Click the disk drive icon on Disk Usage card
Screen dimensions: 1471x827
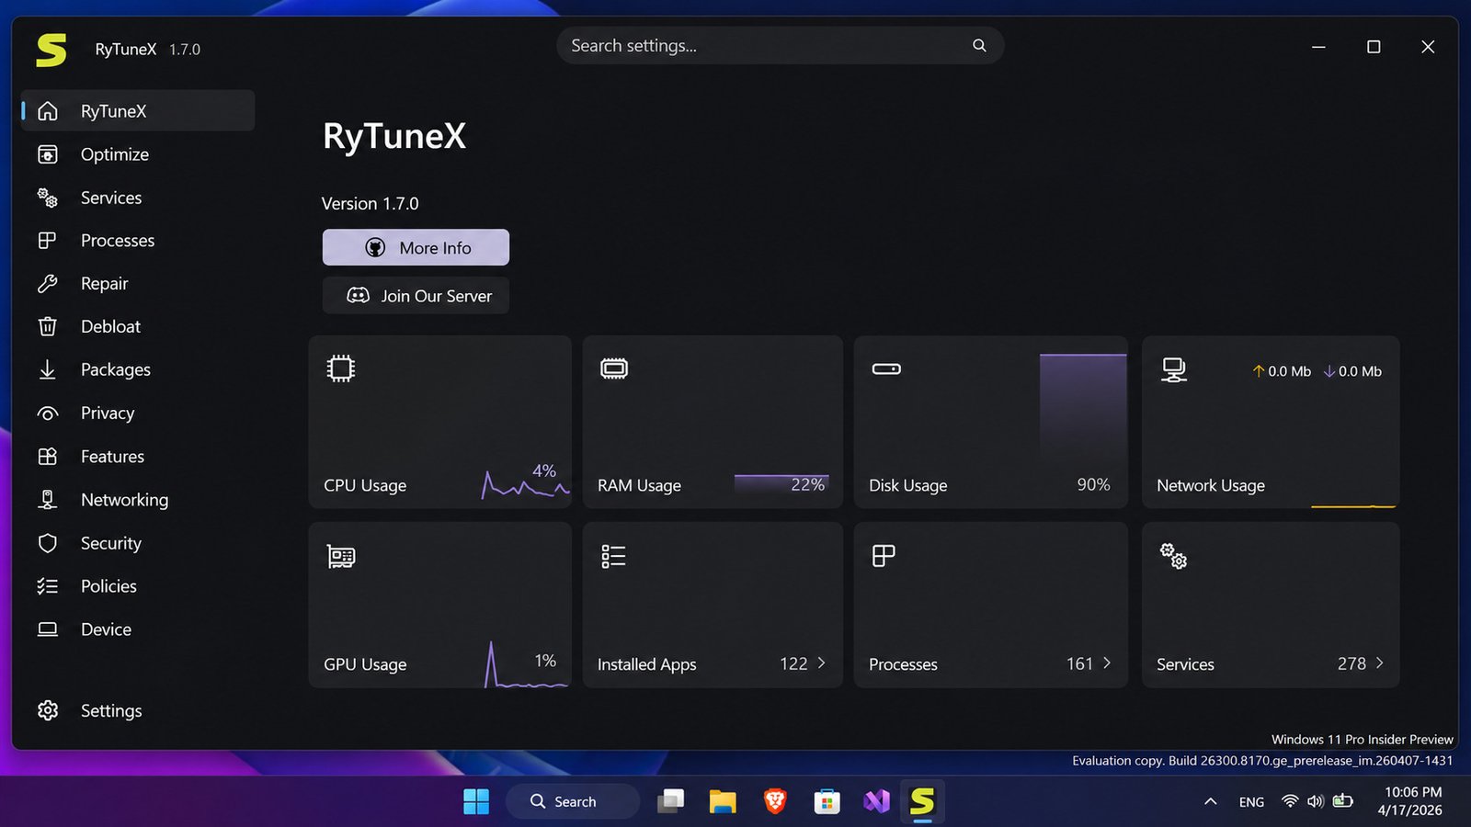click(x=886, y=368)
